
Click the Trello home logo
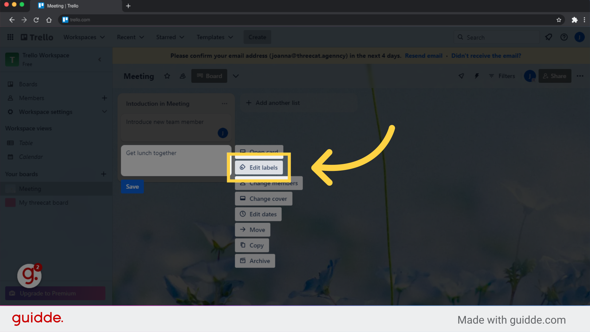coord(37,37)
